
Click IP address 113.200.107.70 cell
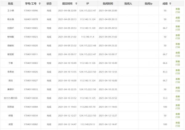point(88,107)
